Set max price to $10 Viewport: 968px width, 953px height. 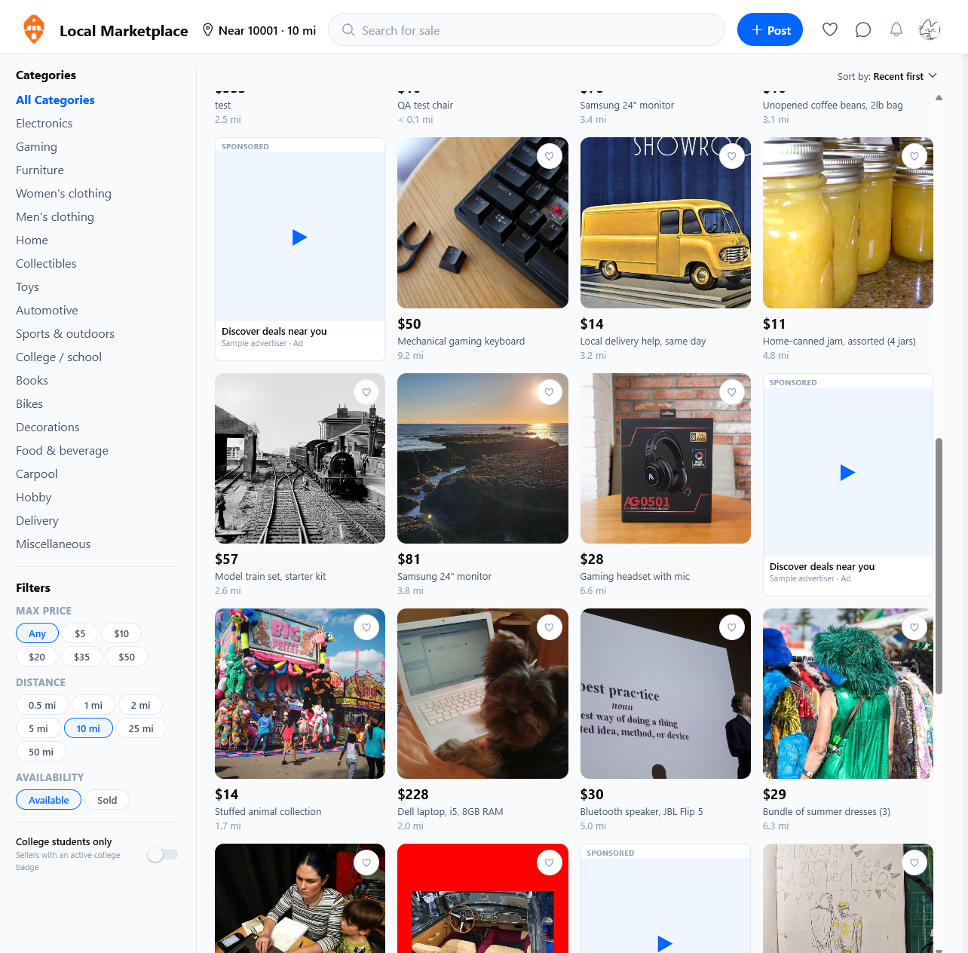pos(121,633)
